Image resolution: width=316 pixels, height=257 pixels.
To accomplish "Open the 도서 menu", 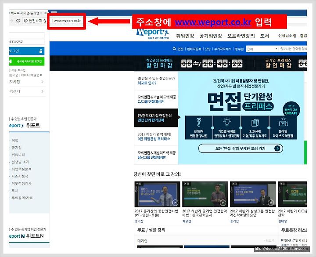I will 264,36.
